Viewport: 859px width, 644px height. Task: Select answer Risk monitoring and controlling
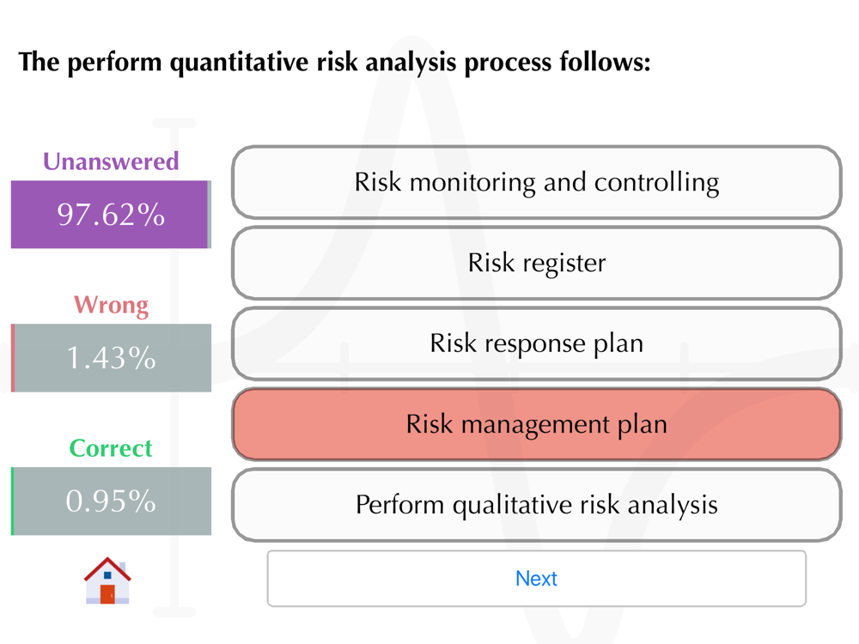pyautogui.click(x=536, y=182)
